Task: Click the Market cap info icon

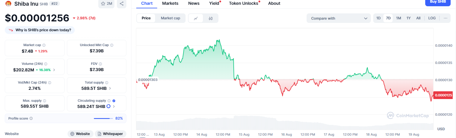Action: click(x=44, y=45)
